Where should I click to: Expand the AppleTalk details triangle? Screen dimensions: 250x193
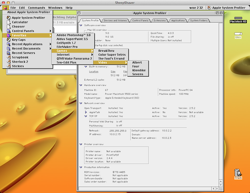(86, 112)
